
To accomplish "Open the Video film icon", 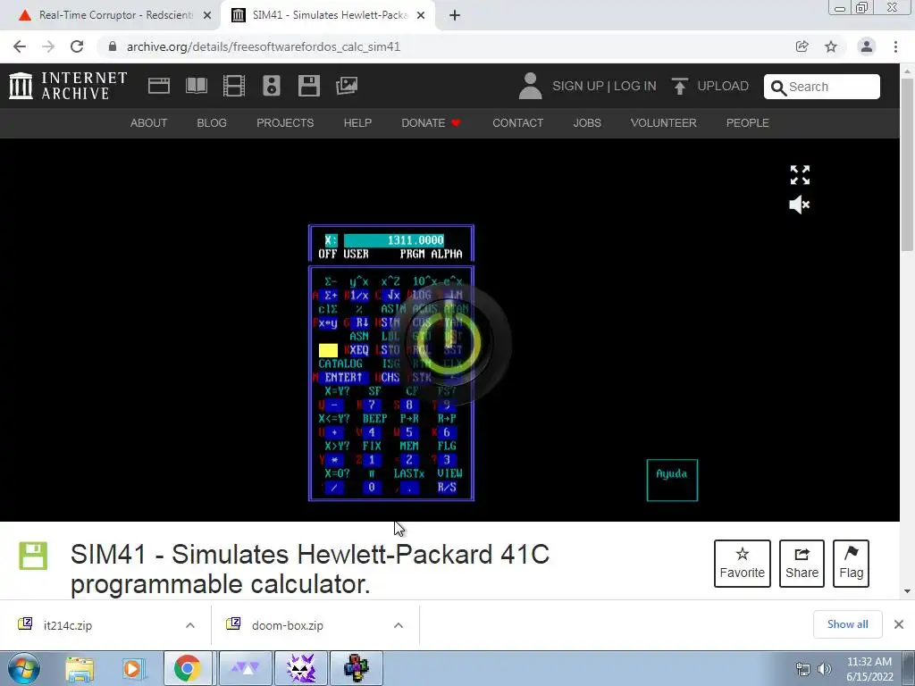I will (x=233, y=86).
